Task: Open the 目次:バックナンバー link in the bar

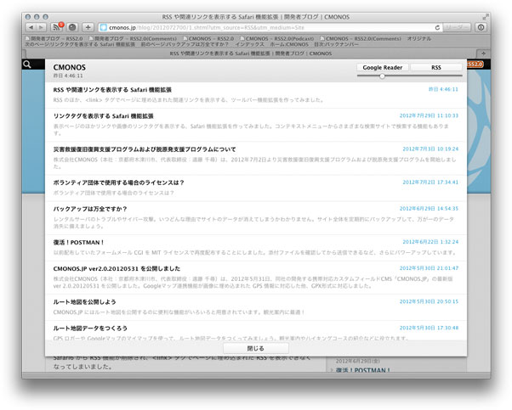Action: click(x=336, y=44)
